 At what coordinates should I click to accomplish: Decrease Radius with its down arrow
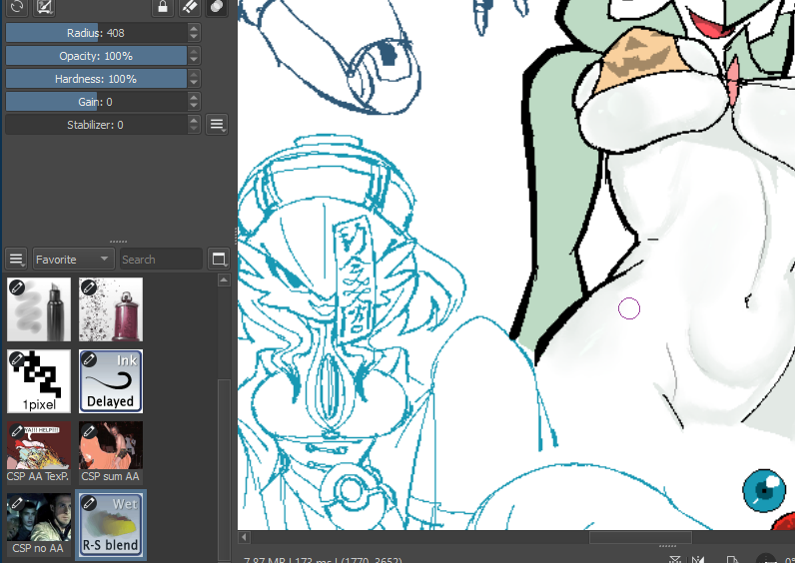pos(194,38)
